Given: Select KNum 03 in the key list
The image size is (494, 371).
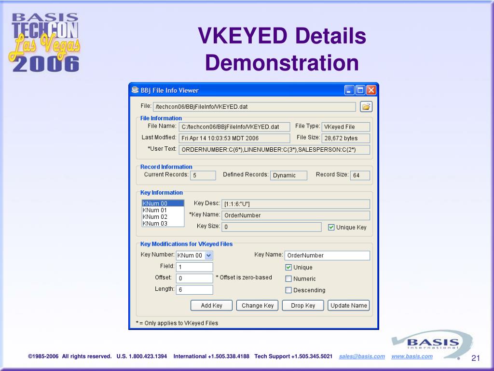Looking at the screenshot, I should pos(163,223).
